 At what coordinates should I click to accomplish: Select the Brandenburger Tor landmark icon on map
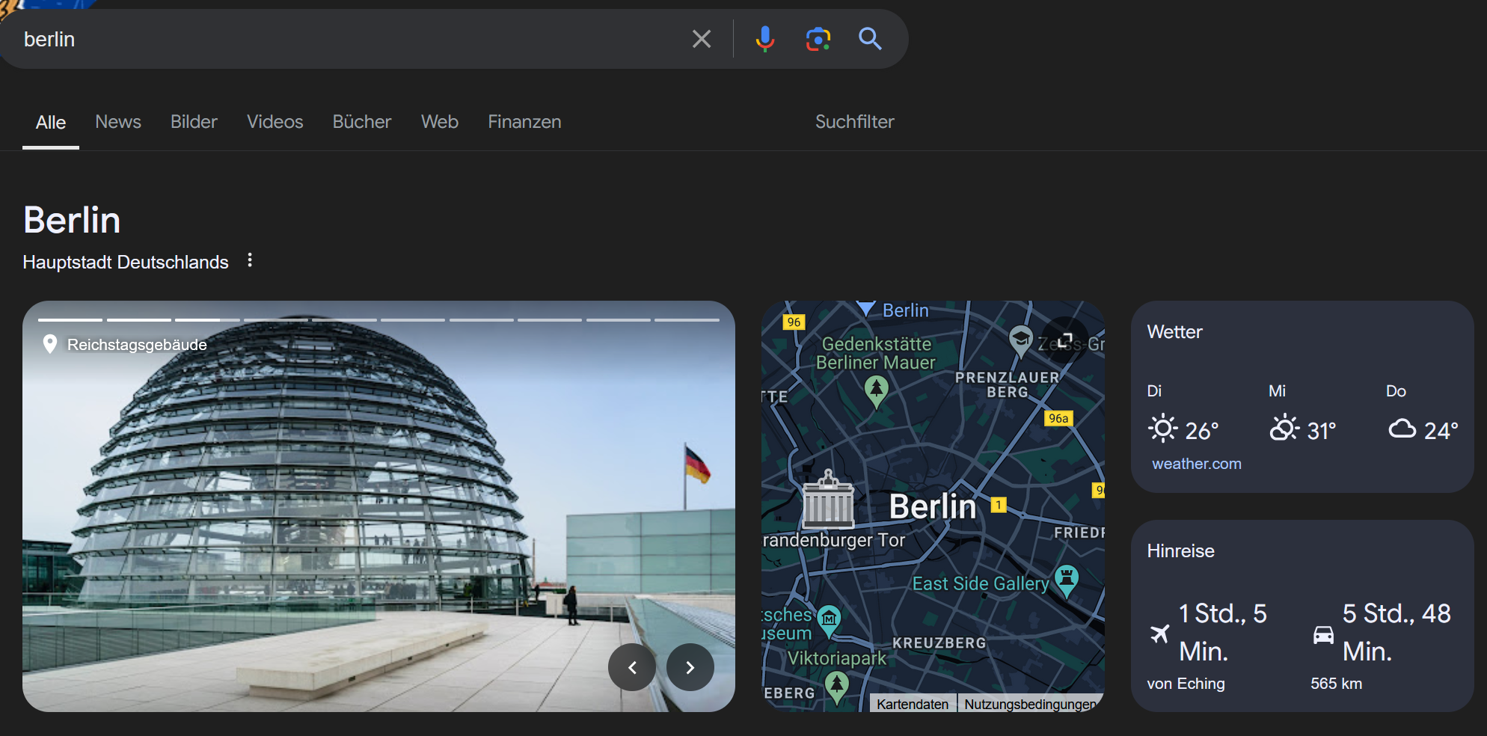coord(828,500)
